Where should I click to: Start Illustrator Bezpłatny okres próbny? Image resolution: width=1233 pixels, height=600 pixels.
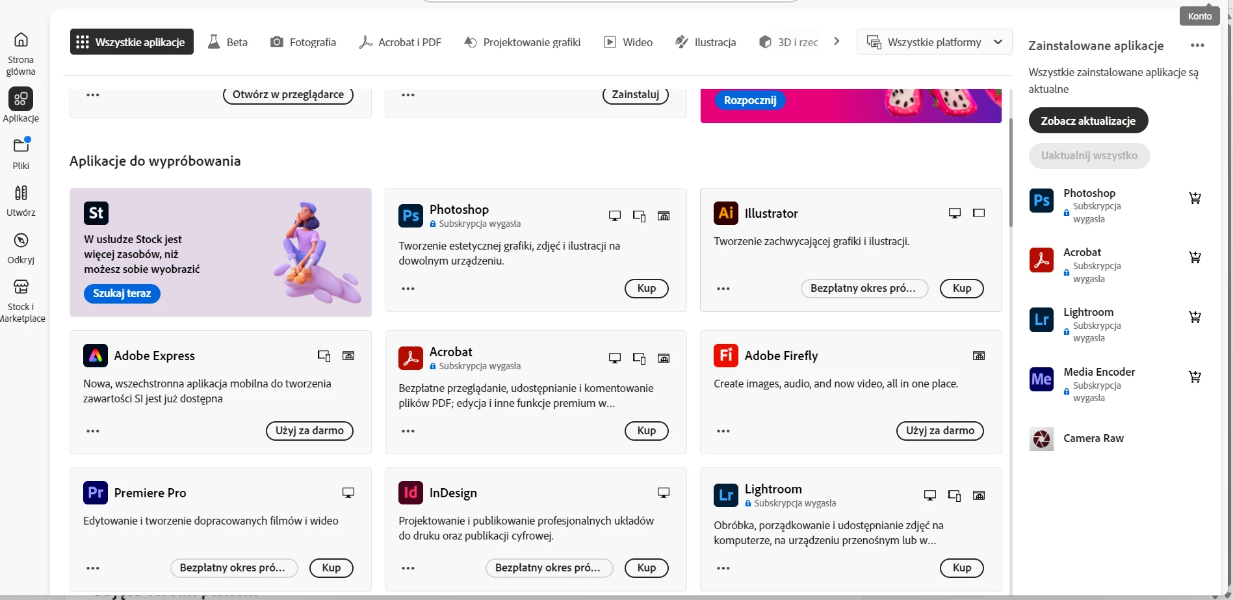pos(864,288)
